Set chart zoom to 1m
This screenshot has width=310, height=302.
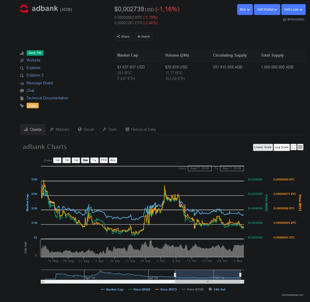click(76, 160)
